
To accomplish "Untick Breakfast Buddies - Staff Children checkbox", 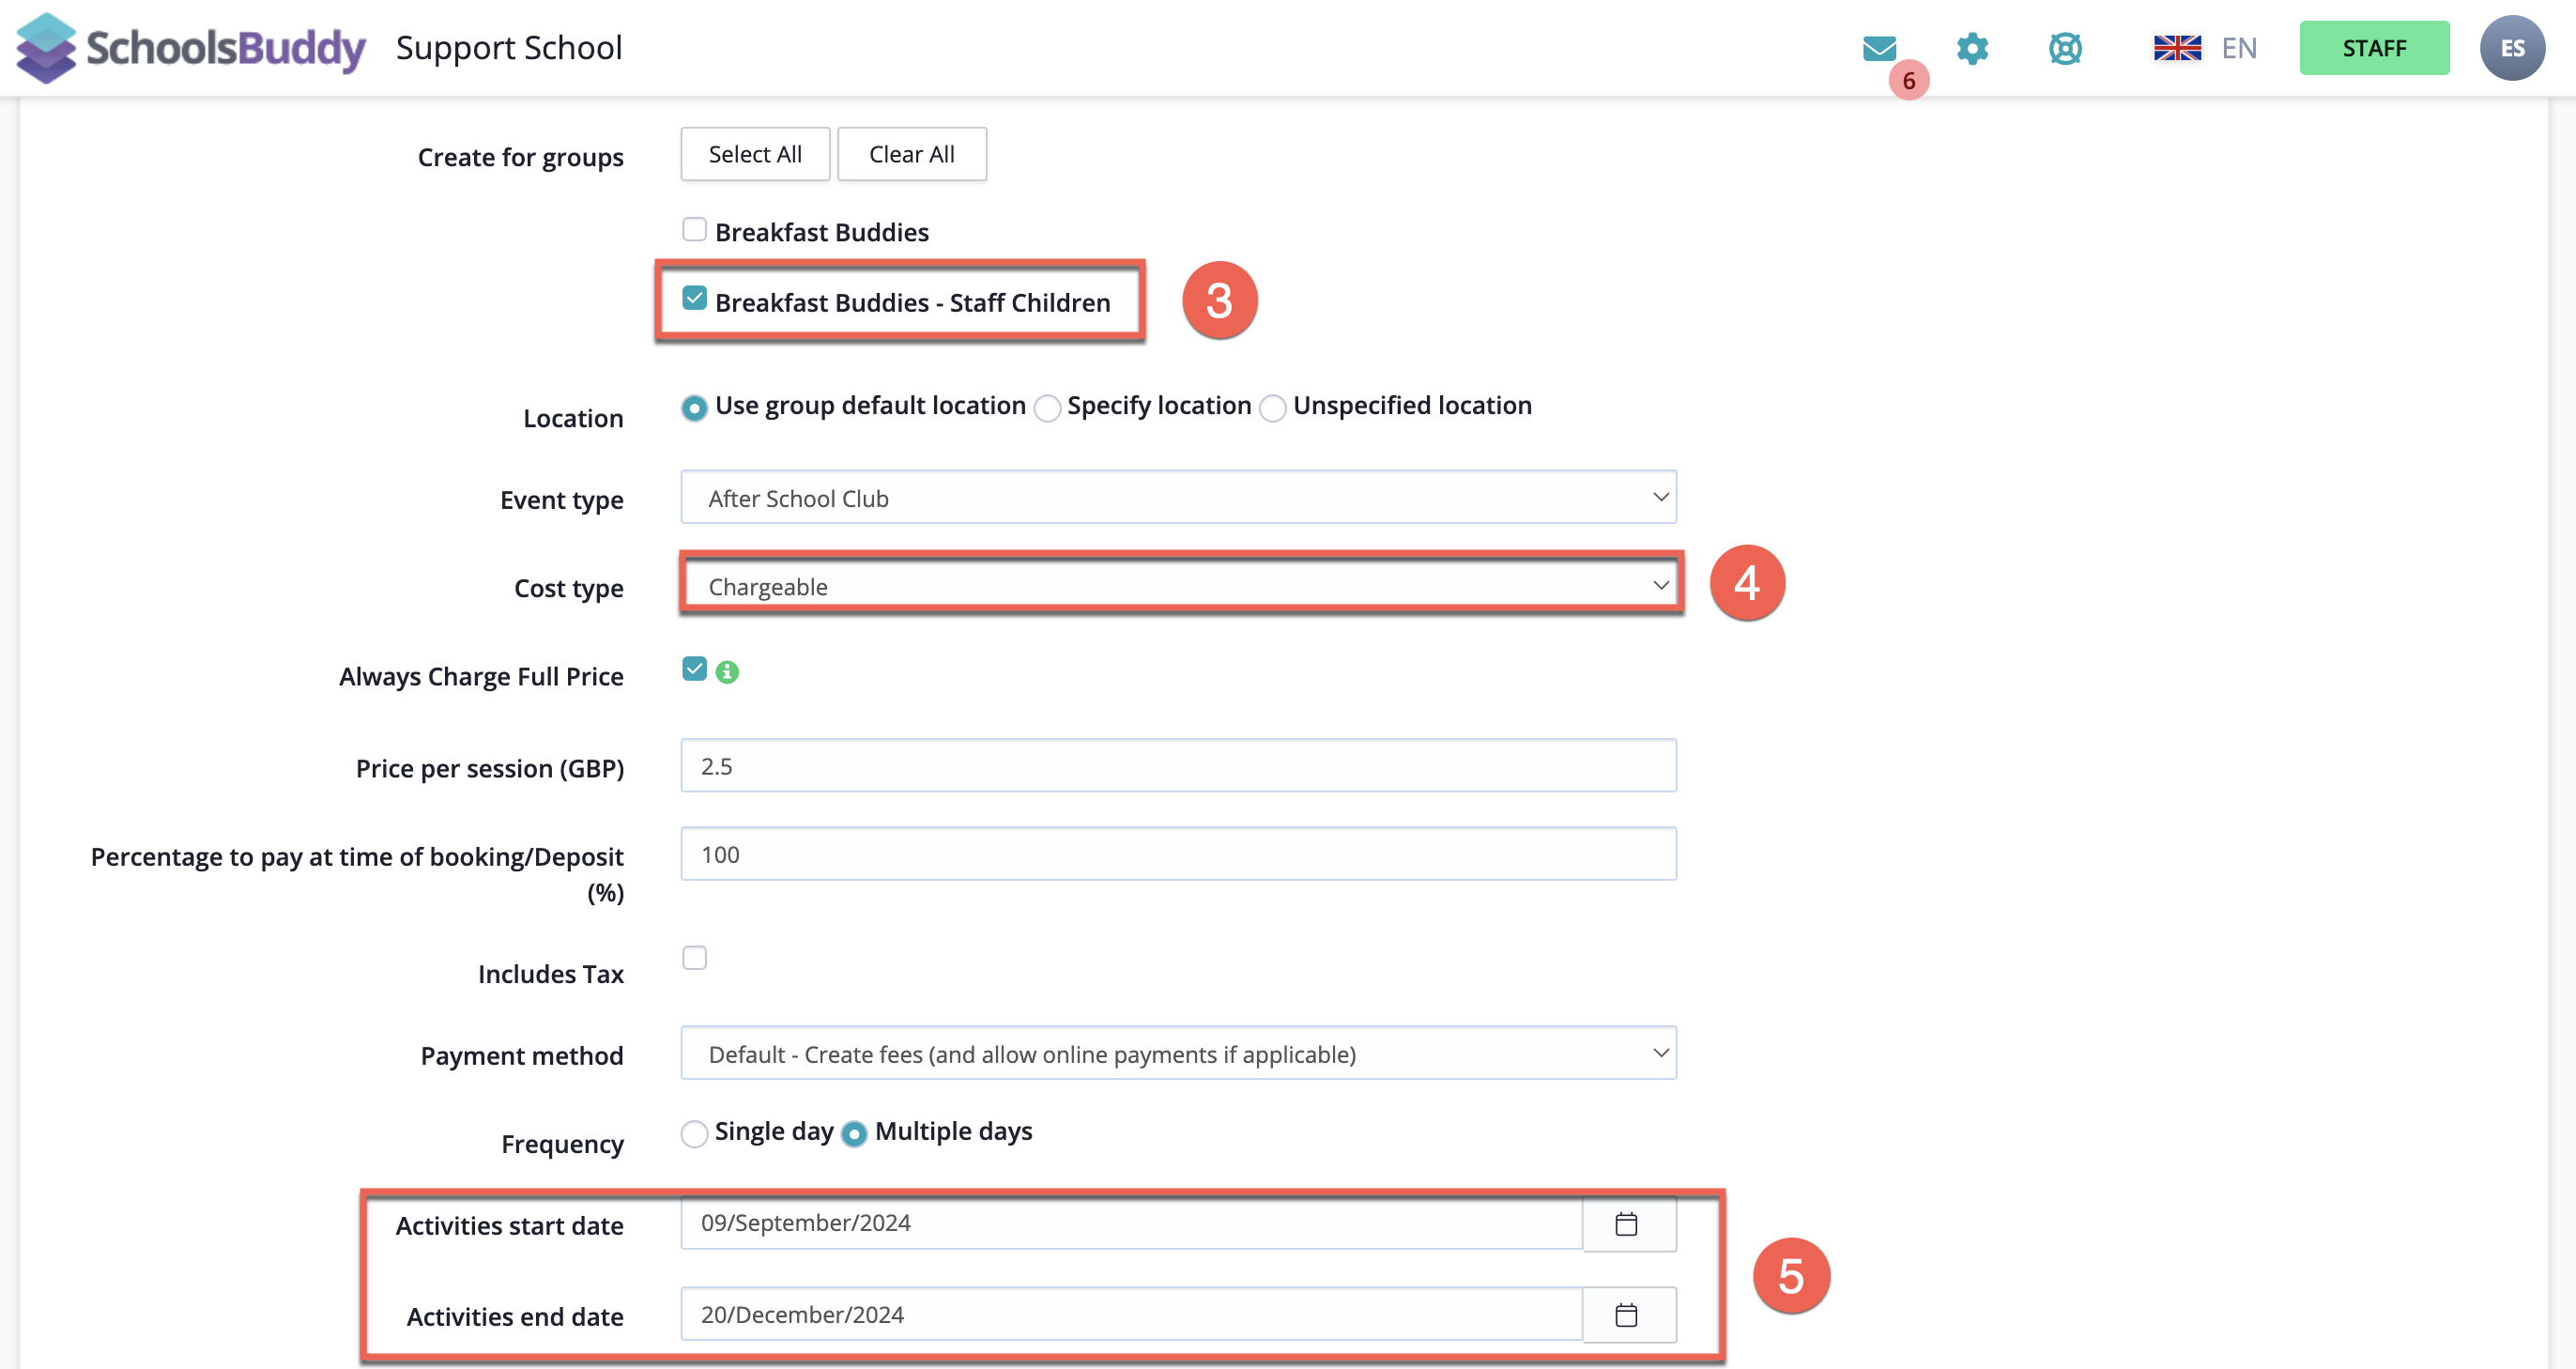I will click(694, 298).
